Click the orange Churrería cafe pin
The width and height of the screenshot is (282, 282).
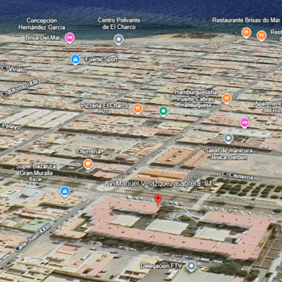88,164
